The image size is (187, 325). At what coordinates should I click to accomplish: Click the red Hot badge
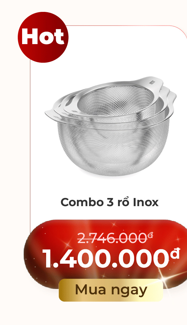pos(43,37)
